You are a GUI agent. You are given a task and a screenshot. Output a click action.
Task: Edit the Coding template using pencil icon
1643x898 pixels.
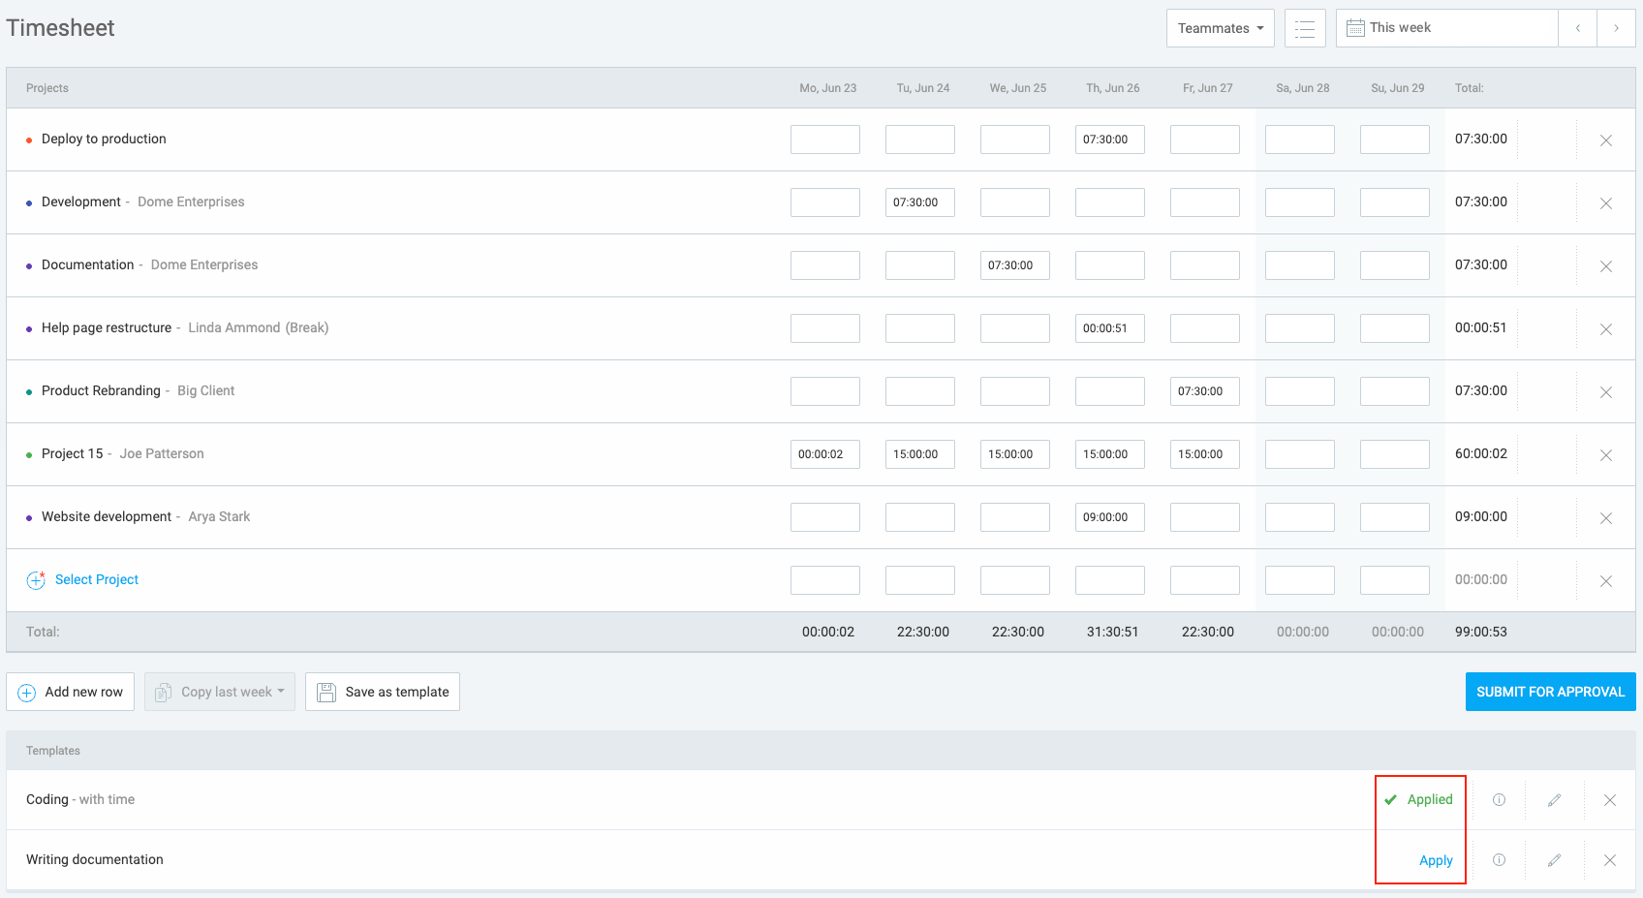[x=1554, y=800]
